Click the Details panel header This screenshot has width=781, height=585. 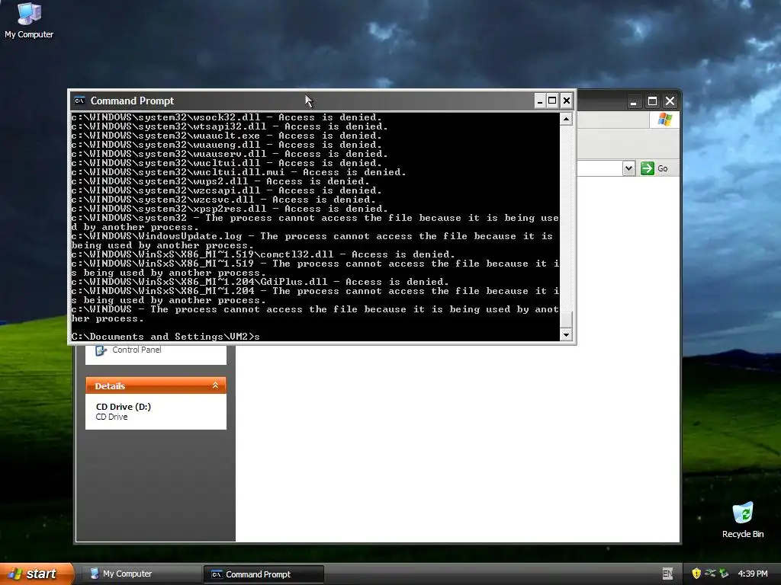[156, 385]
